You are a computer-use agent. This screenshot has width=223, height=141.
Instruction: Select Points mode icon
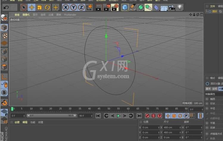click(4, 51)
